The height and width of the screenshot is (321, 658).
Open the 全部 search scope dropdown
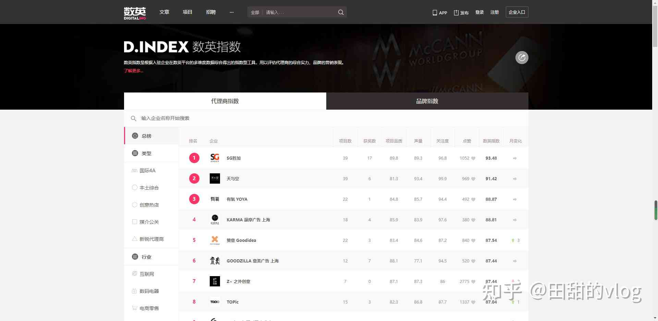pyautogui.click(x=255, y=12)
